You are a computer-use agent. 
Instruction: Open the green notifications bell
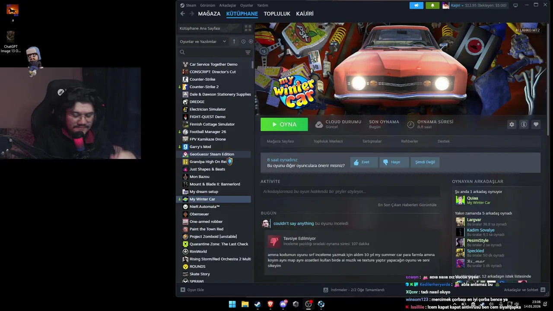(432, 6)
